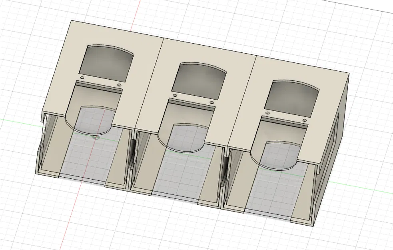This screenshot has height=250, width=393.
Task: Select the origin point marker on the model
Action: (95, 137)
